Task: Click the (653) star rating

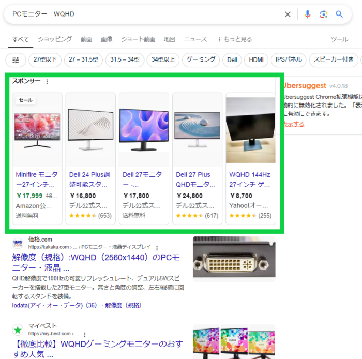Action: [x=90, y=216]
